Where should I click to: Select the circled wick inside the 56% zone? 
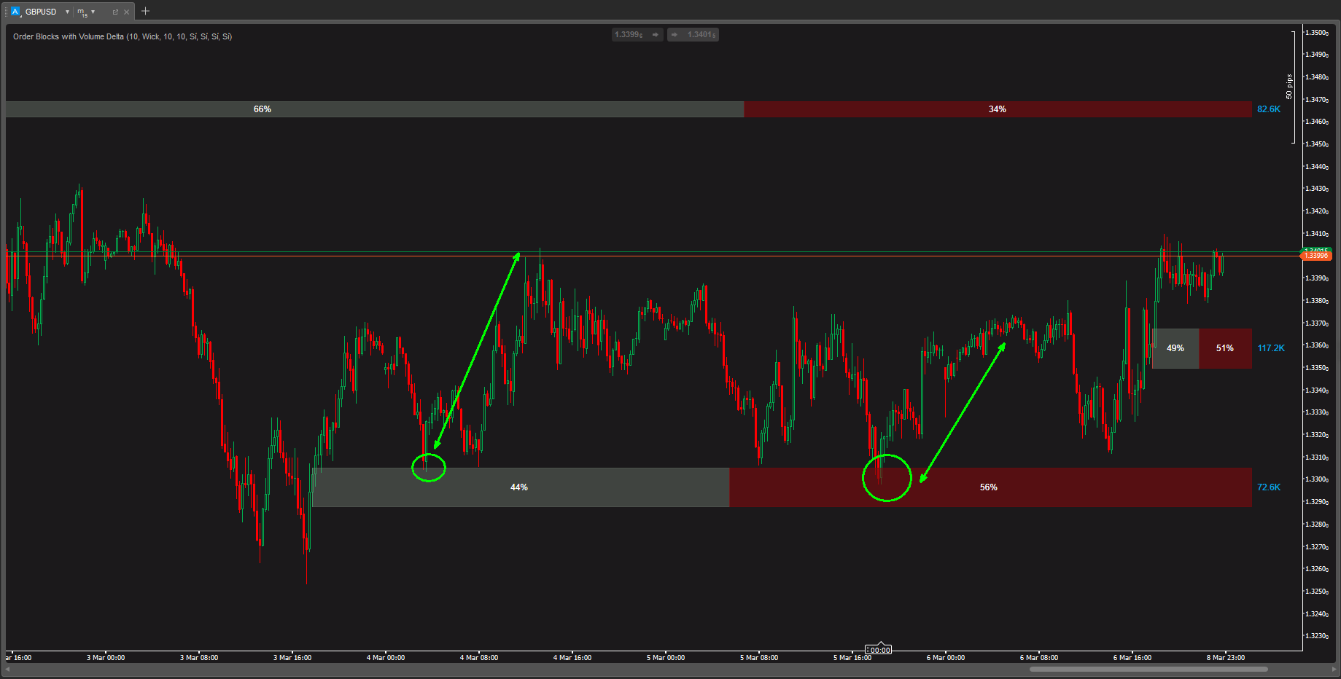pyautogui.click(x=881, y=476)
